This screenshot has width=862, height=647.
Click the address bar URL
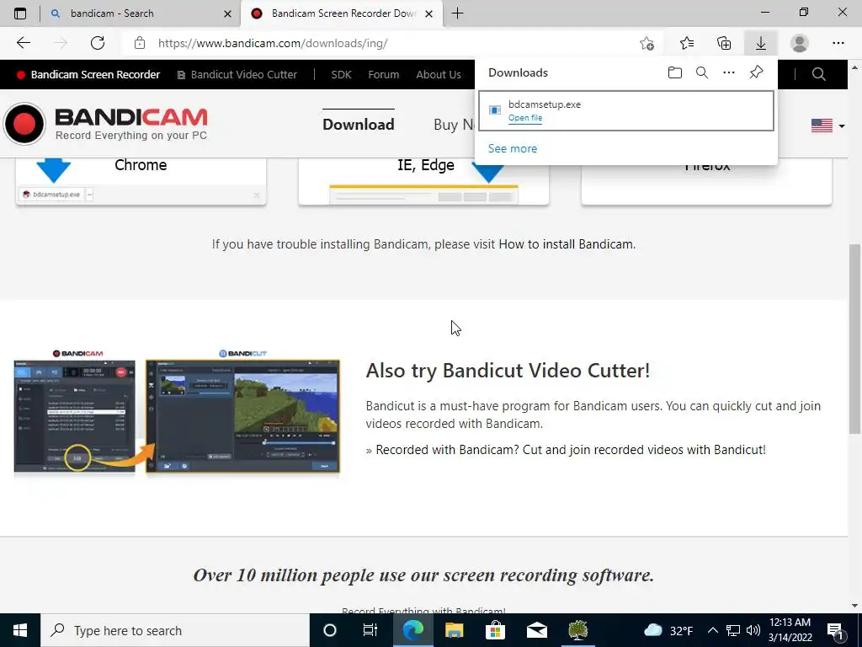click(273, 43)
